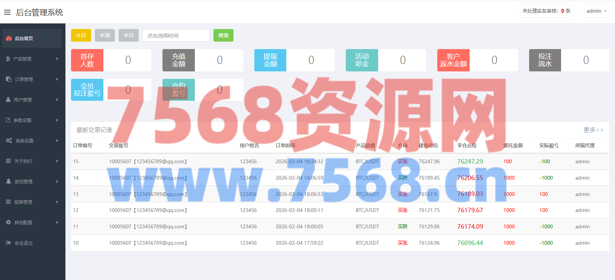The height and width of the screenshot is (280, 615).
Task: Open the admin account dropdown
Action: click(x=596, y=11)
